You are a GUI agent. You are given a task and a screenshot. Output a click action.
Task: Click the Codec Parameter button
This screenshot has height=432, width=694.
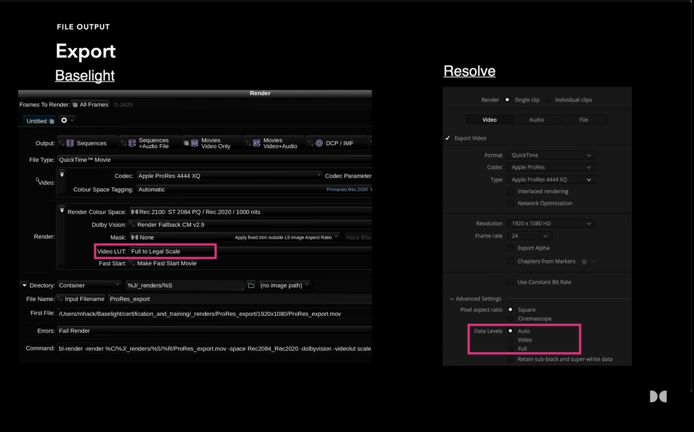coord(348,176)
